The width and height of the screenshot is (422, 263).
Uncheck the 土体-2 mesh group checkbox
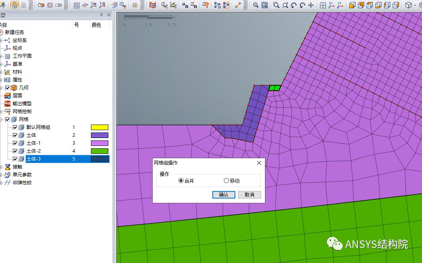pyautogui.click(x=15, y=151)
